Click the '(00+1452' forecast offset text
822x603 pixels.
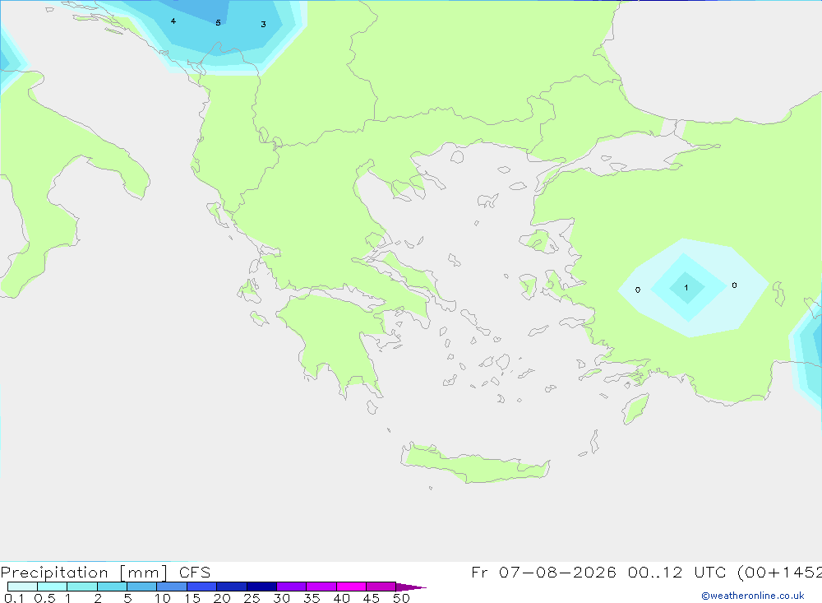(779, 573)
